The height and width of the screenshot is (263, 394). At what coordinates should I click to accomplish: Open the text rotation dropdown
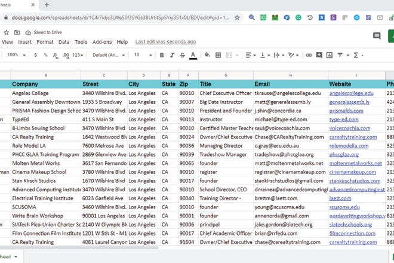(293, 55)
